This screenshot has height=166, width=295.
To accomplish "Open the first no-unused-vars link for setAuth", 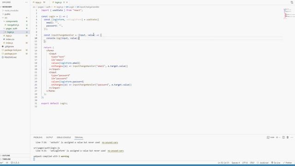I will point(110,142).
